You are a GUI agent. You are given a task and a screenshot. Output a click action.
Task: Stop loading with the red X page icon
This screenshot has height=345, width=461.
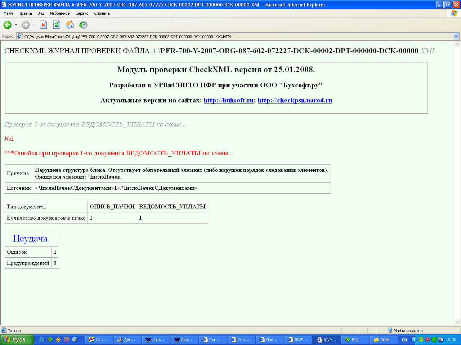tap(43, 25)
